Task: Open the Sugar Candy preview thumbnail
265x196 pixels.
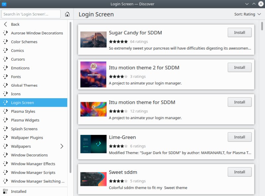Action: pos(93,40)
